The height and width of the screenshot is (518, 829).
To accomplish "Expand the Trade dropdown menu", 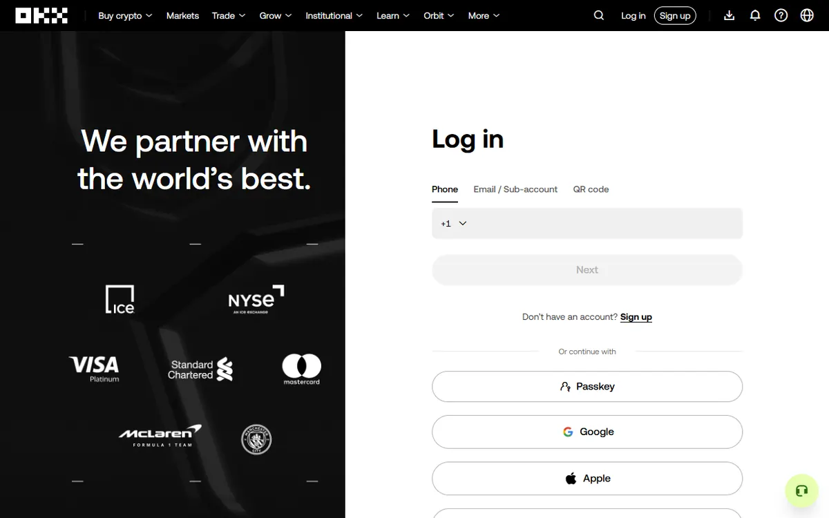I will (229, 15).
